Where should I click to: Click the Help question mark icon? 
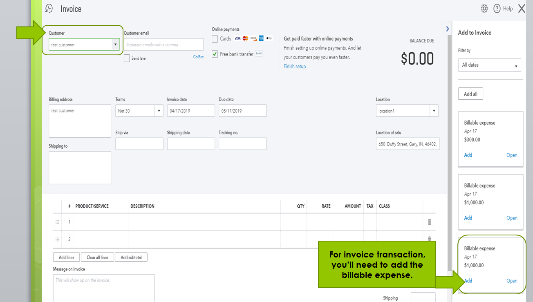497,9
